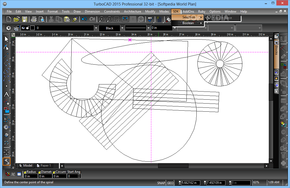Screen dimensions: 290x188
Task: Toggle the Circumference lock icon
Action: point(54,172)
